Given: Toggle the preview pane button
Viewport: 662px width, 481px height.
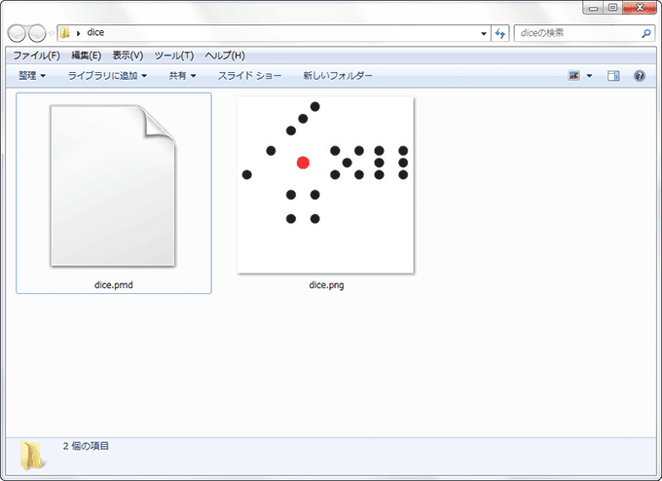Looking at the screenshot, I should click(x=613, y=76).
